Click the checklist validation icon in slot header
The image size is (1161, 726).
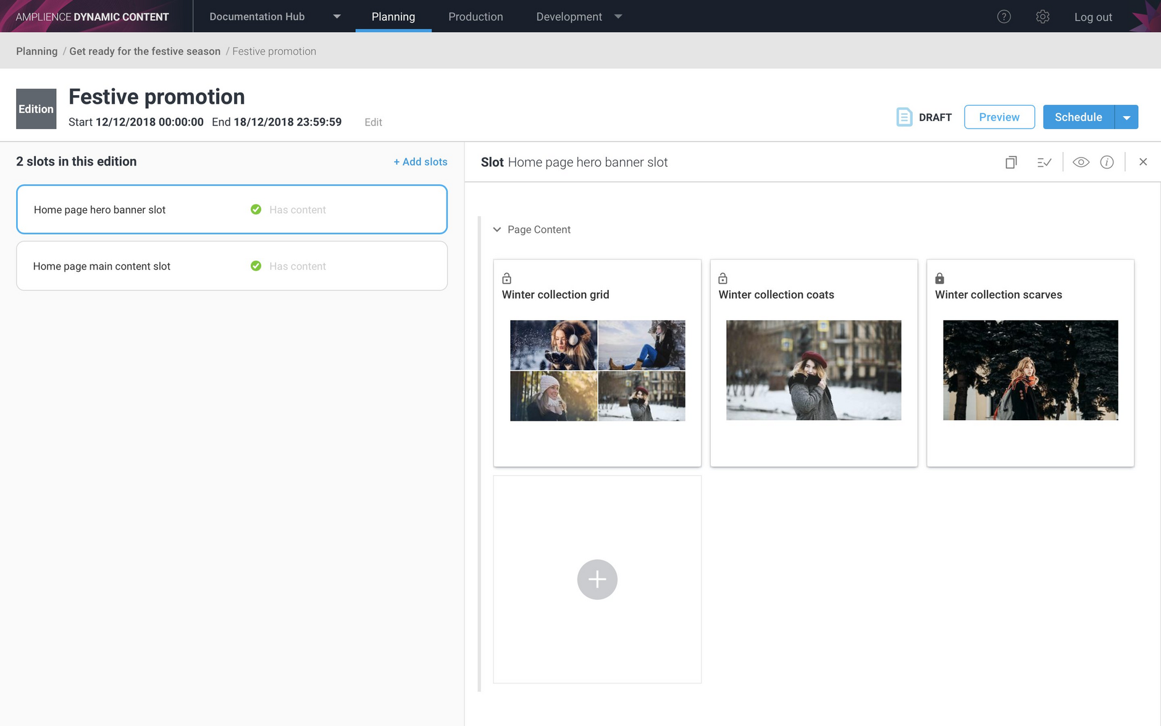[x=1044, y=162]
